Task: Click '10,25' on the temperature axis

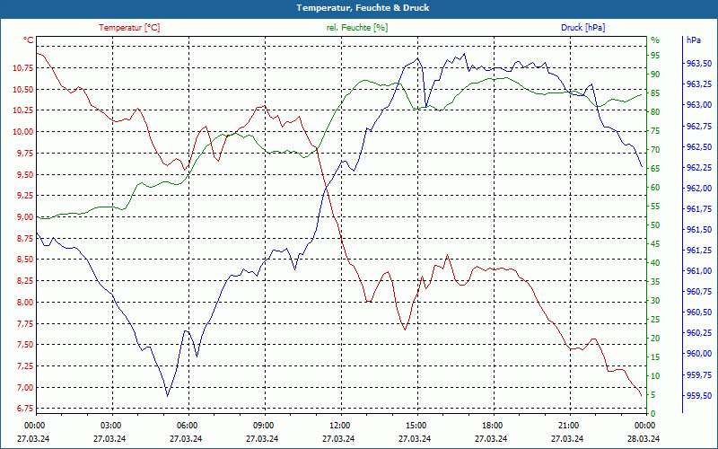Action: pos(23,110)
